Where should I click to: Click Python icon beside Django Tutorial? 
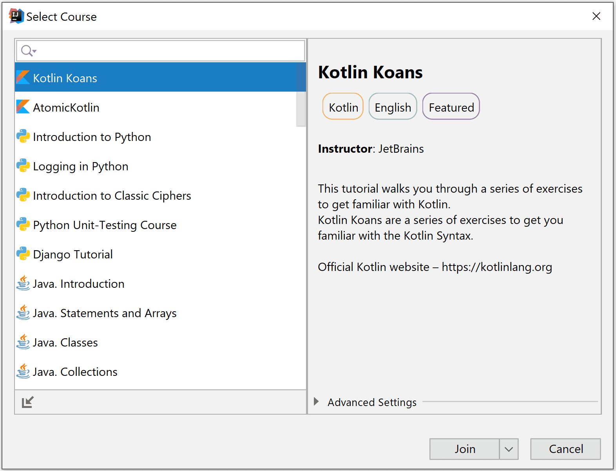23,254
